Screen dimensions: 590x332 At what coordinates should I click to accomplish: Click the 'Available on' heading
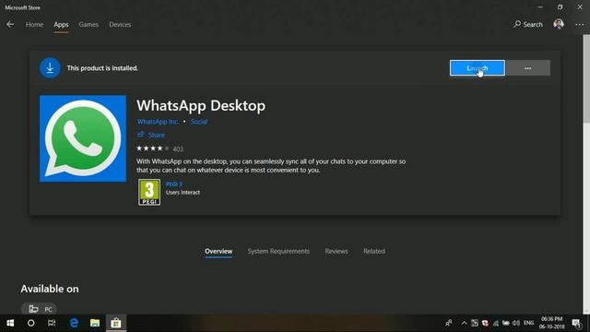coord(50,289)
